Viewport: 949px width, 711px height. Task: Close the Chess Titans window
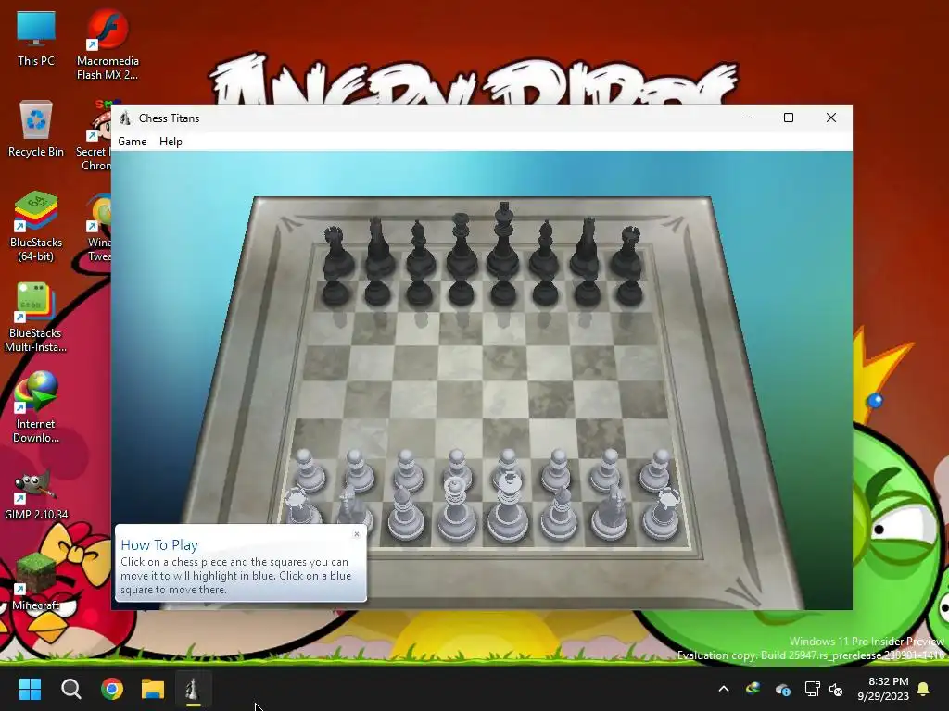pyautogui.click(x=831, y=118)
